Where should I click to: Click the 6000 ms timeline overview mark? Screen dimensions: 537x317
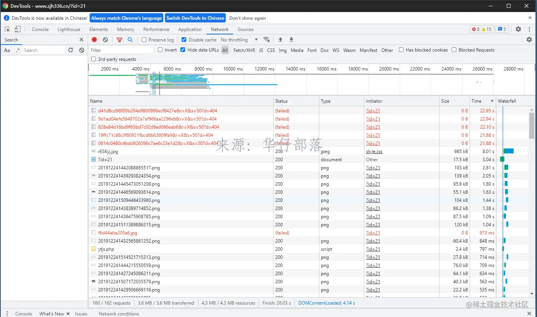pos(172,69)
